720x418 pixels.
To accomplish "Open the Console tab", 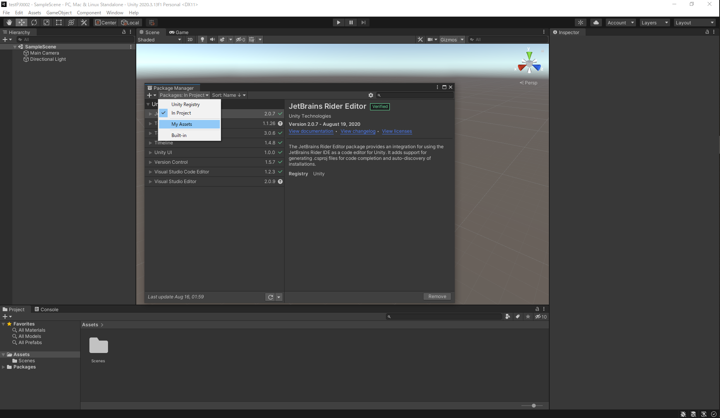I will 46,309.
